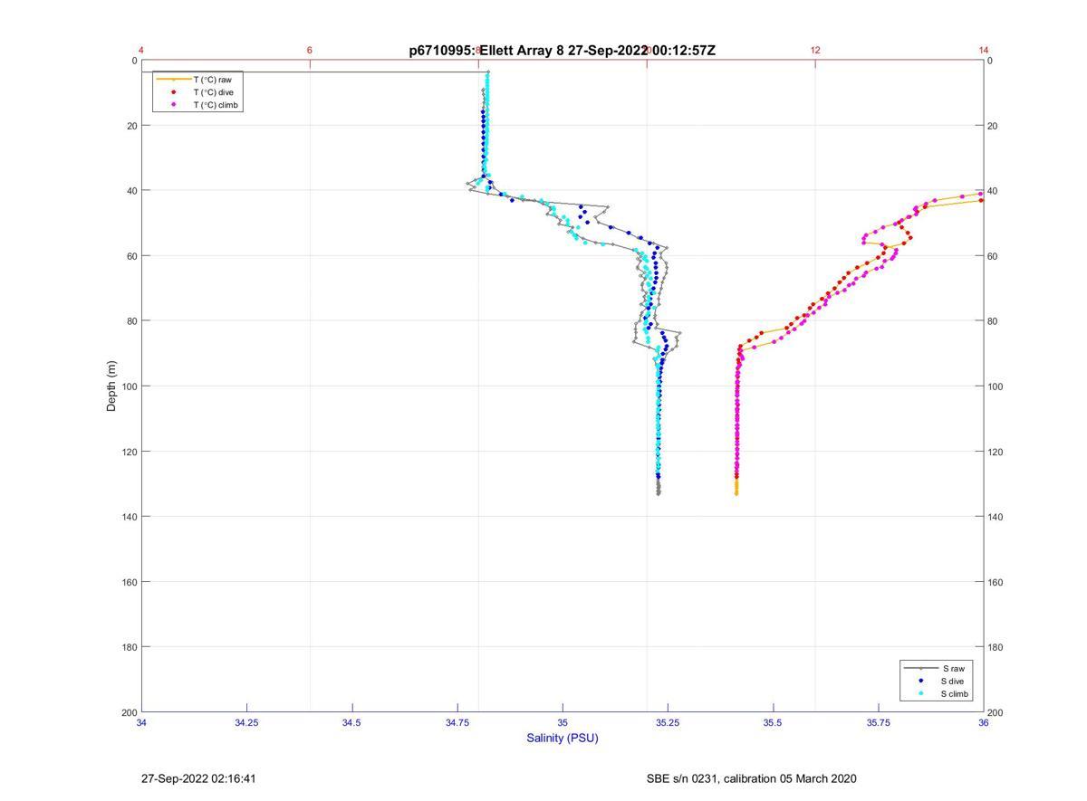Screen dimensions: 1087x801
Task: Click salinity tick label '36'
Action: click(x=984, y=722)
